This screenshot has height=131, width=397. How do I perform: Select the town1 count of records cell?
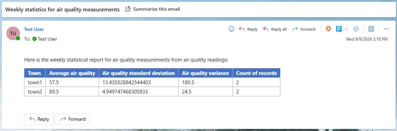(256, 82)
